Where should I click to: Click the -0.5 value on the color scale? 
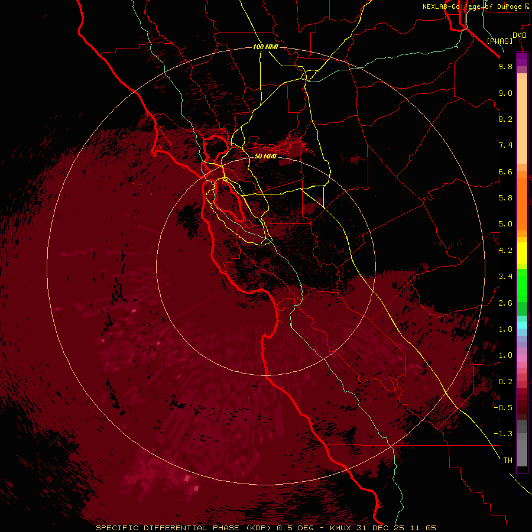(503, 408)
